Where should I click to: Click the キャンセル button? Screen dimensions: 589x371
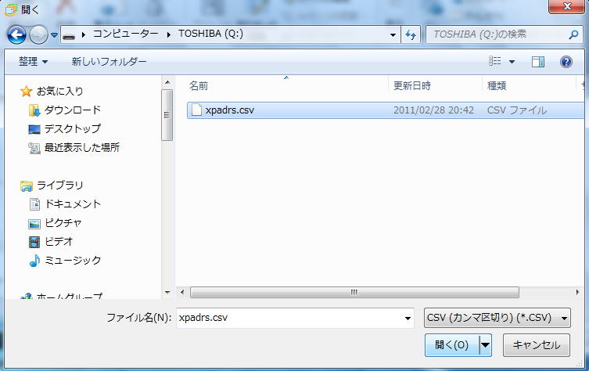point(536,344)
